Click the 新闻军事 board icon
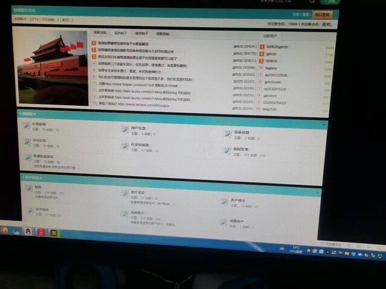Viewport: 386px width, 289px height. pyautogui.click(x=227, y=150)
